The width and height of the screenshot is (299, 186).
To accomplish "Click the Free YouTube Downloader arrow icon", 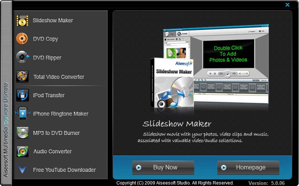I will click(22, 170).
